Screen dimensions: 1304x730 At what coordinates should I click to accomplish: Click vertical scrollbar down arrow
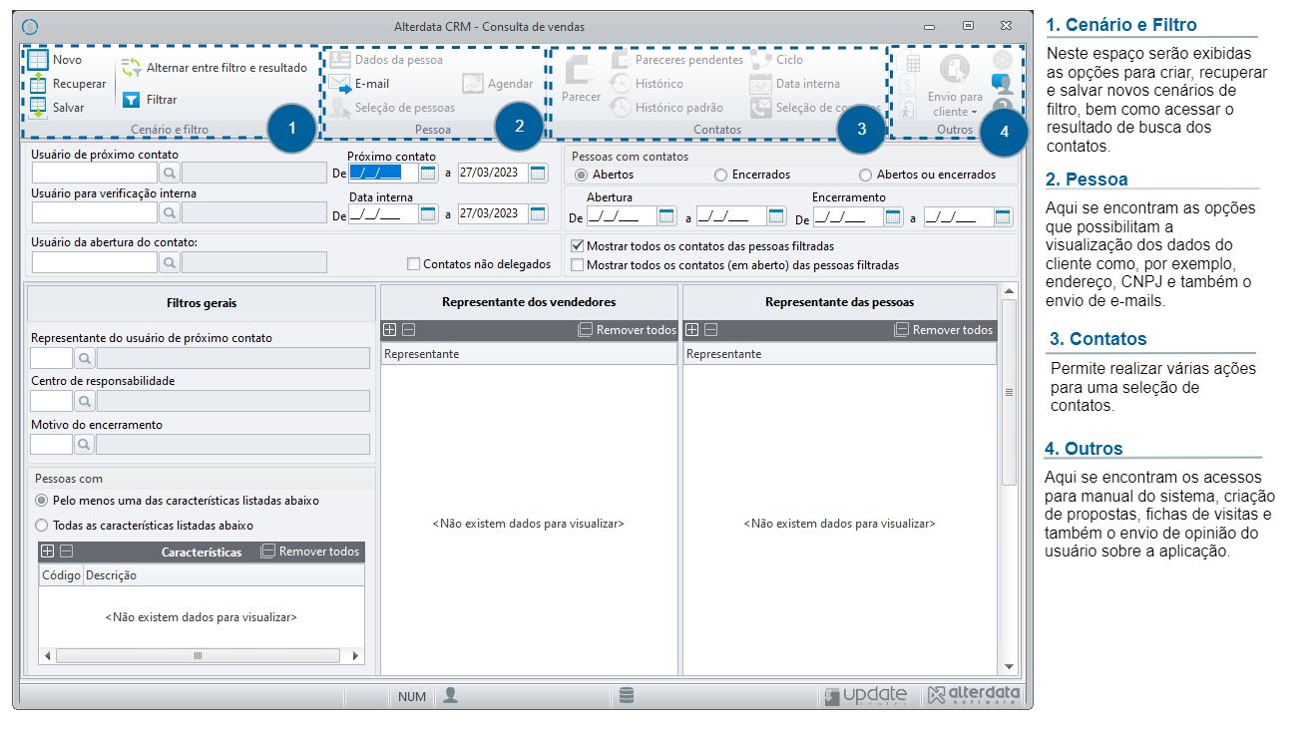pos(1008,666)
